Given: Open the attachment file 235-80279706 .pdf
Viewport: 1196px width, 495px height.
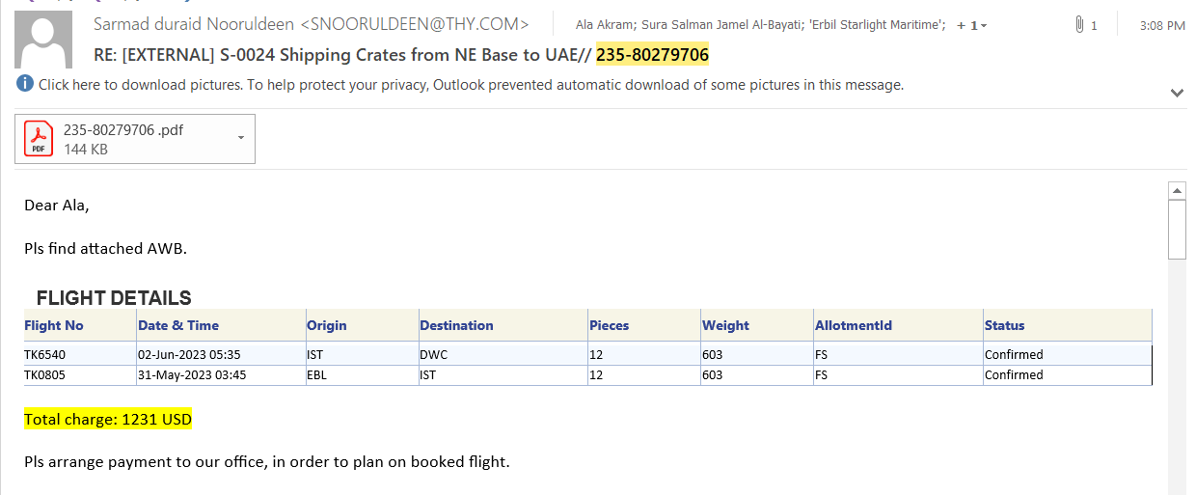Looking at the screenshot, I should (x=123, y=130).
